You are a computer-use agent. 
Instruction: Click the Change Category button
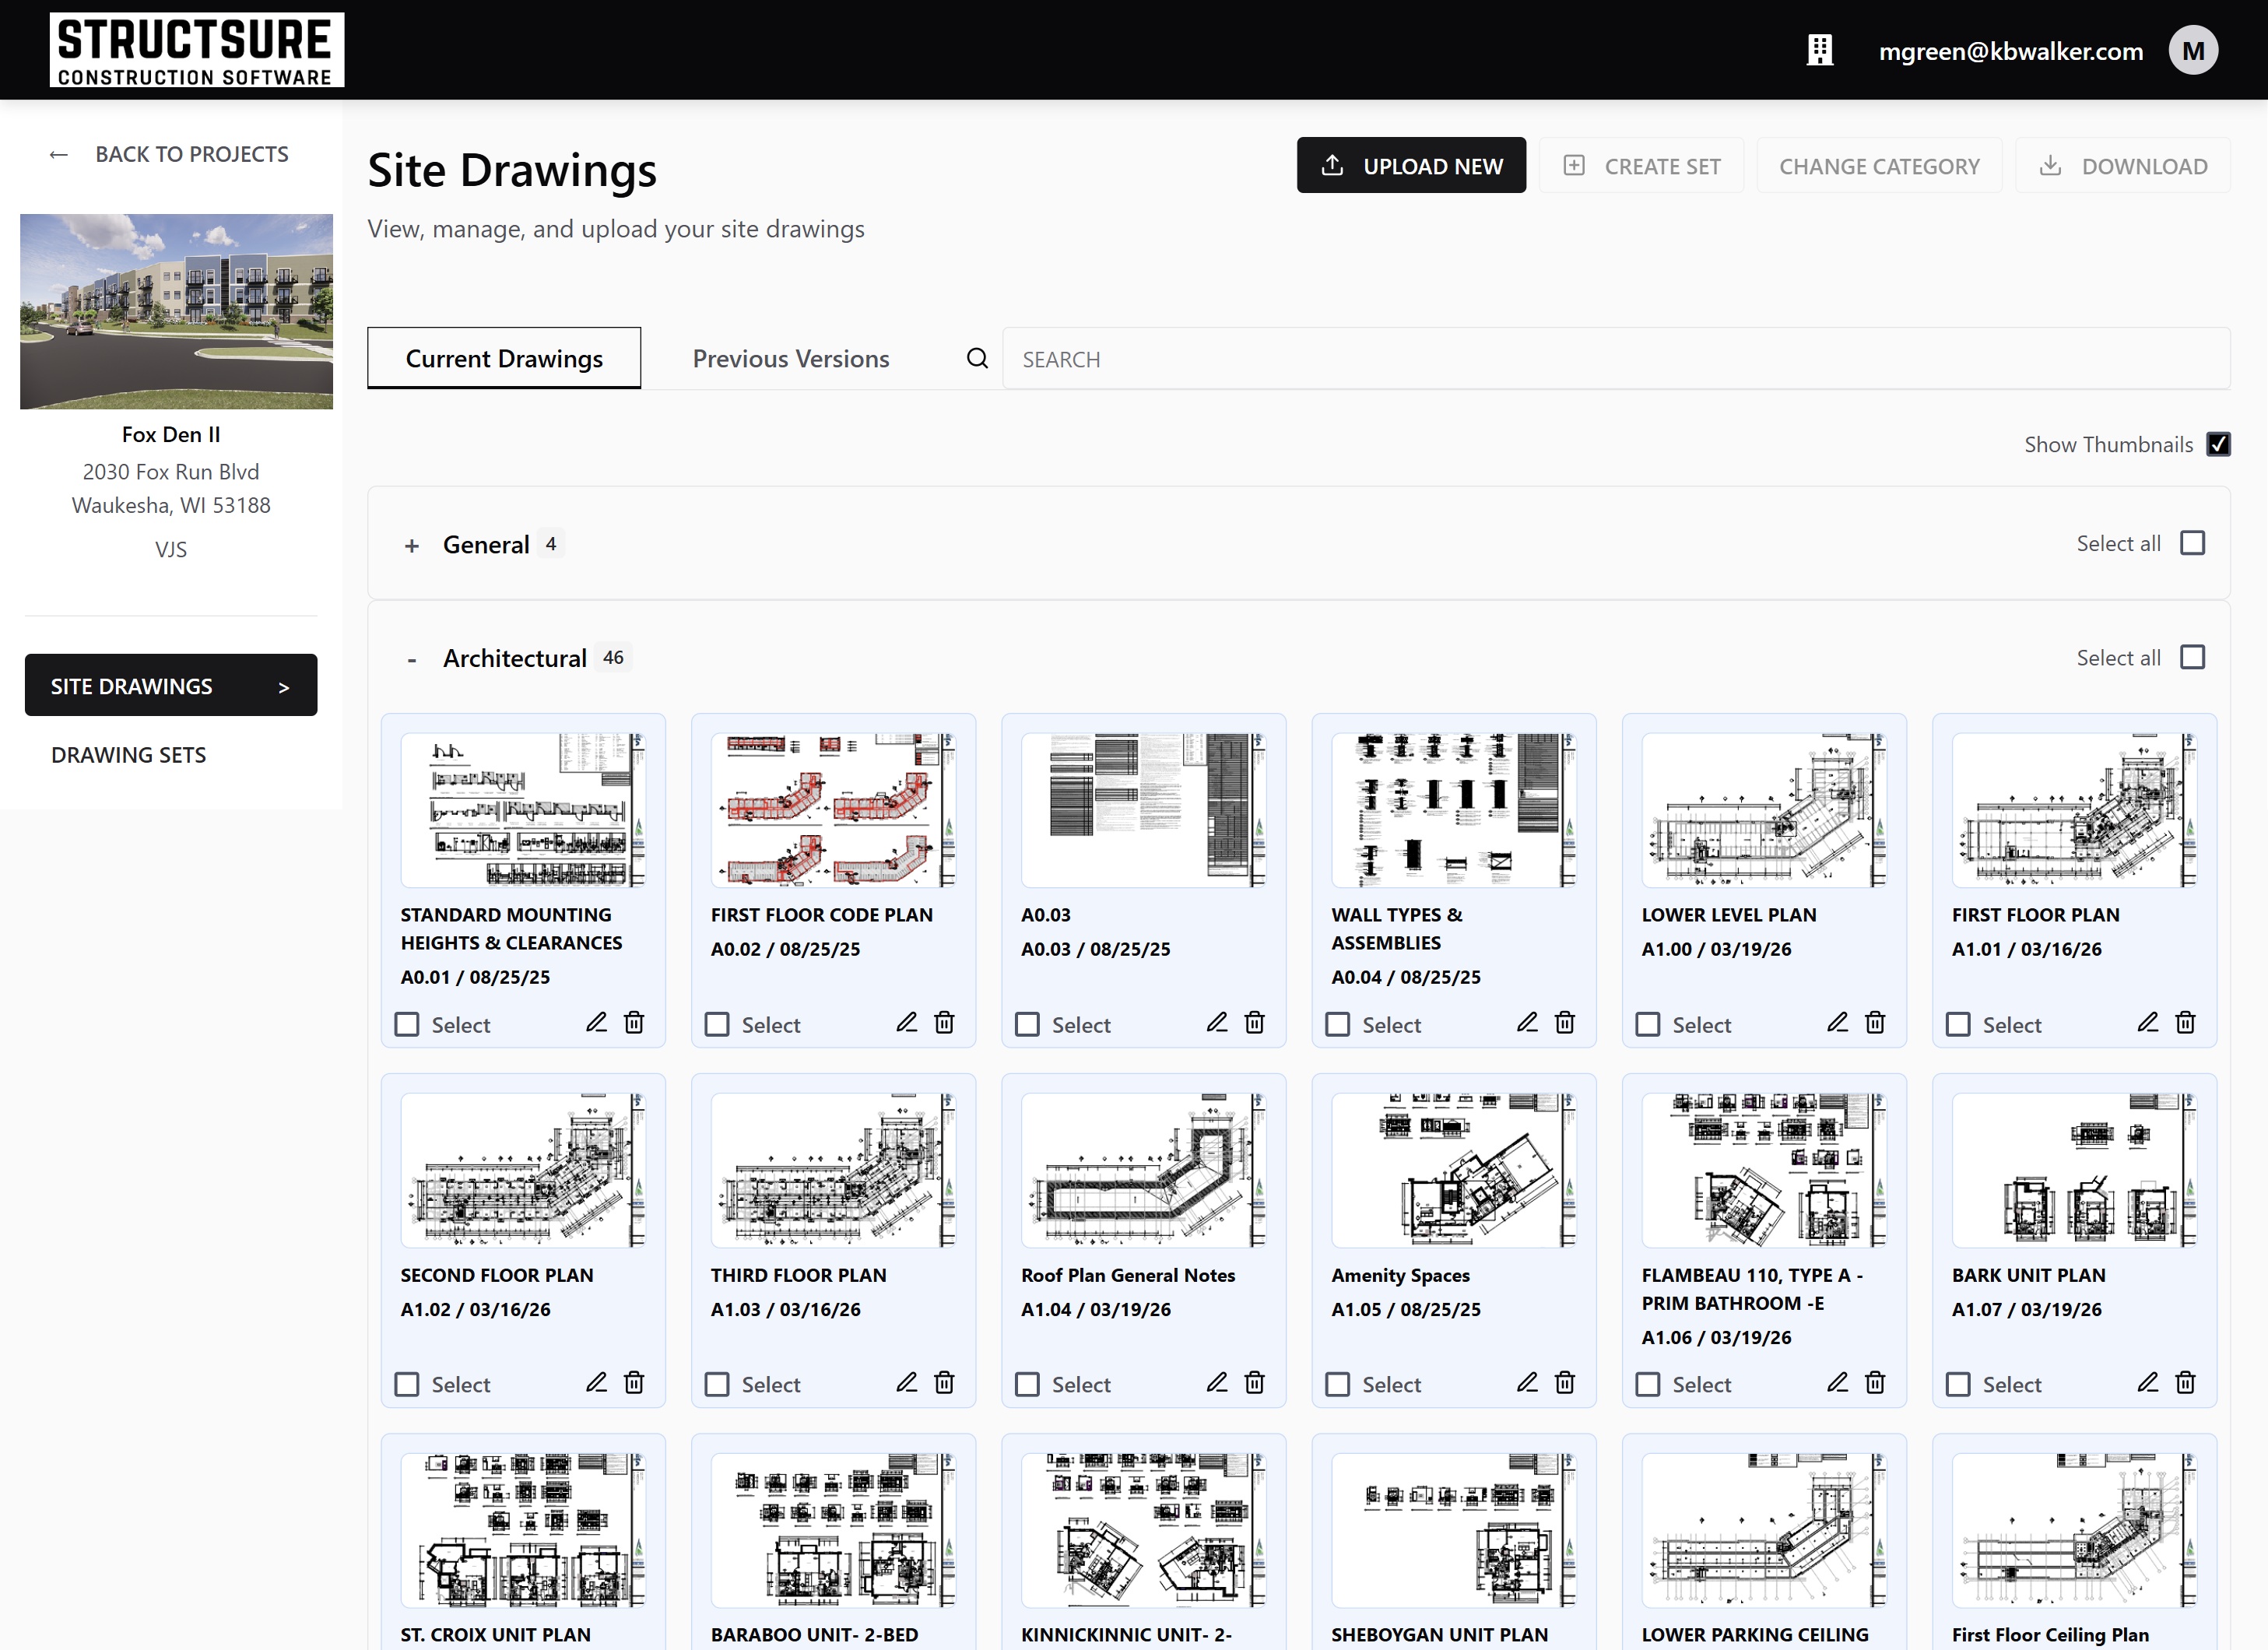[1879, 165]
